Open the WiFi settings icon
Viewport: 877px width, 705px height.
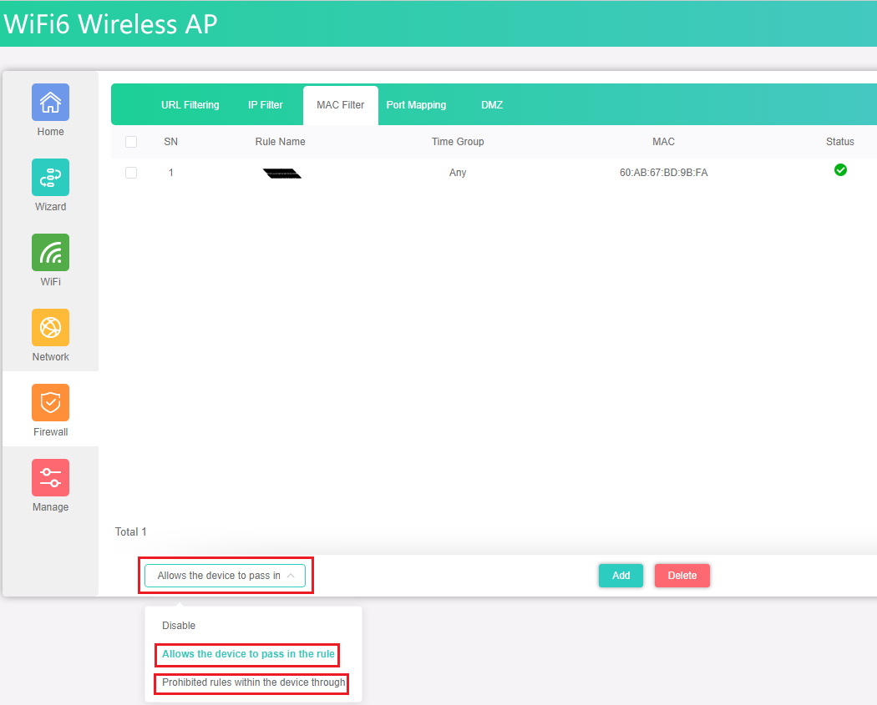(x=50, y=253)
